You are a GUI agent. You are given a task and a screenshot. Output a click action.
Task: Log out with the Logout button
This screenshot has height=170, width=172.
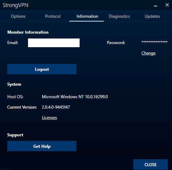click(x=42, y=69)
